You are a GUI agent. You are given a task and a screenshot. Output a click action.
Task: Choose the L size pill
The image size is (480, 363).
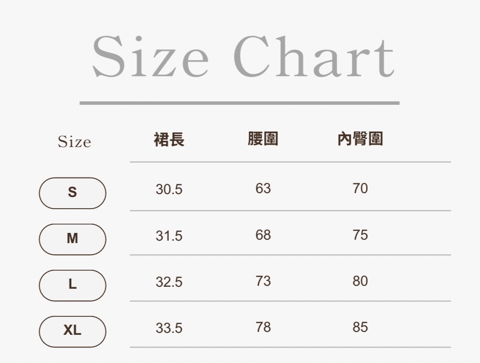tap(72, 285)
